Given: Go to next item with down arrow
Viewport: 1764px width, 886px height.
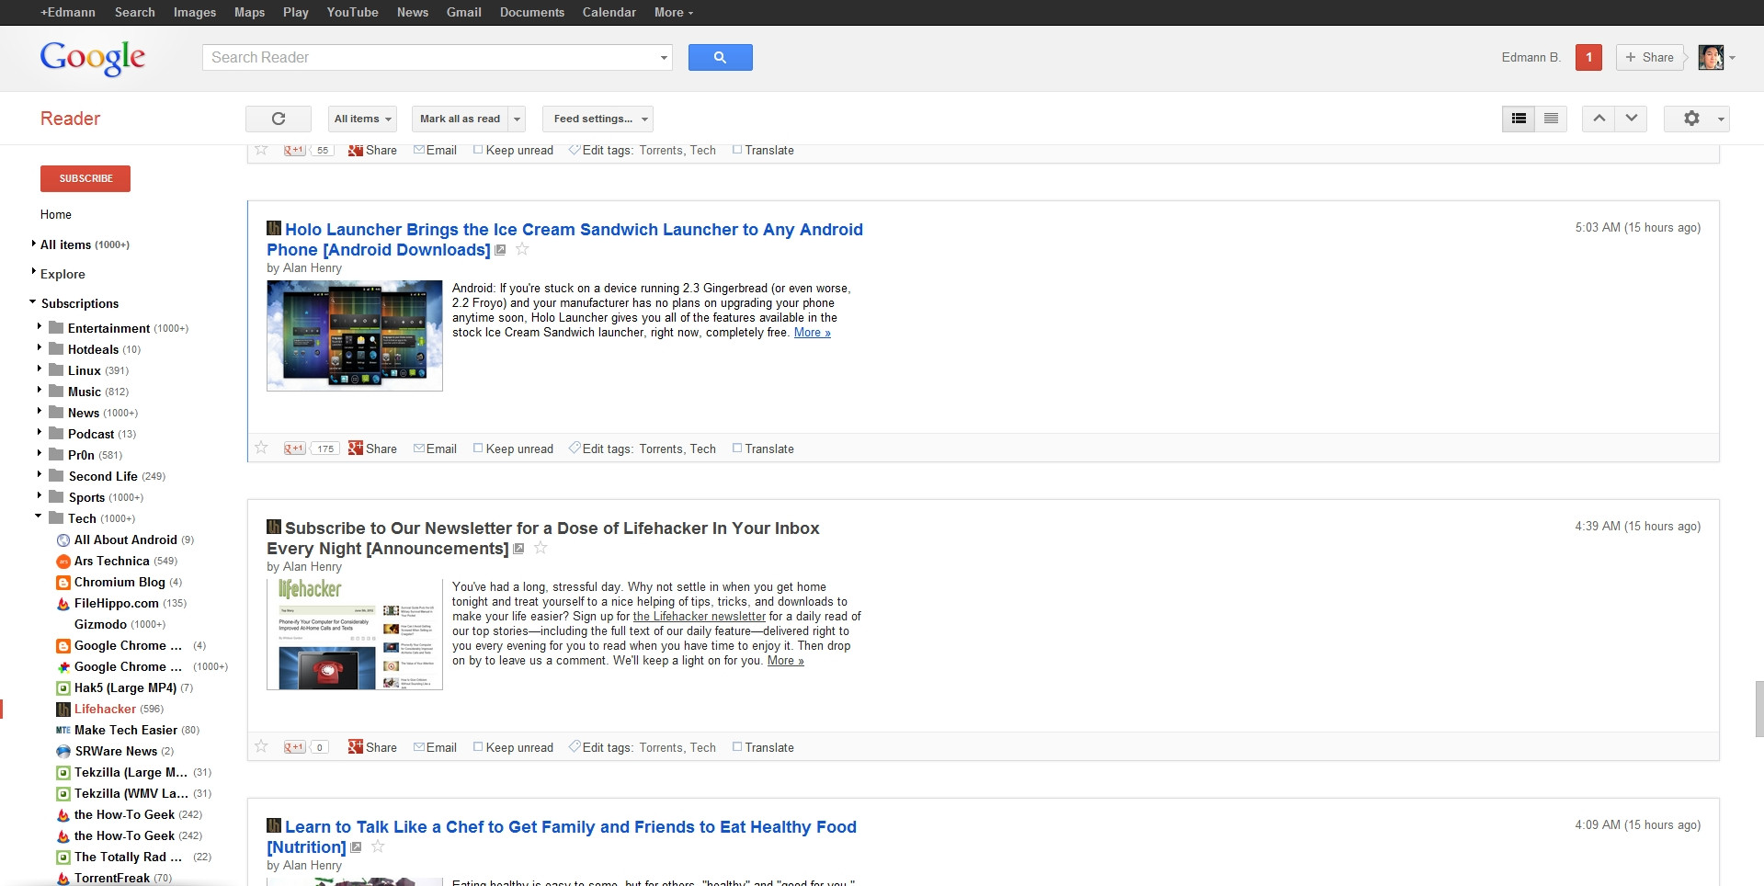Looking at the screenshot, I should click(1632, 119).
